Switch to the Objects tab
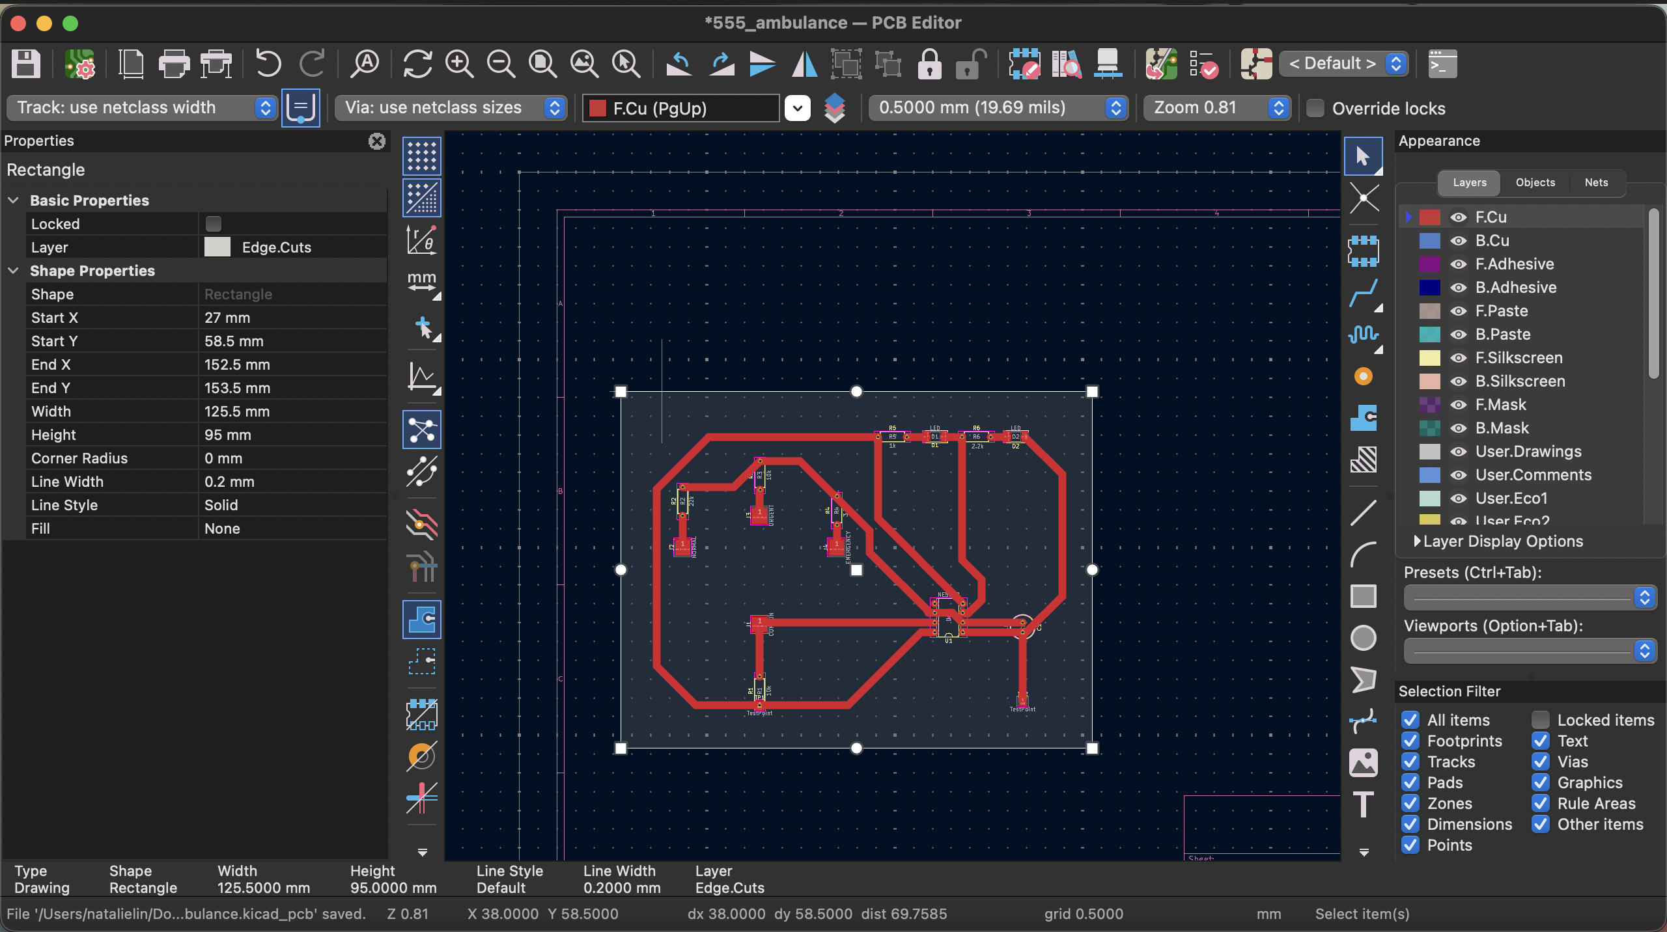1667x932 pixels. point(1535,183)
